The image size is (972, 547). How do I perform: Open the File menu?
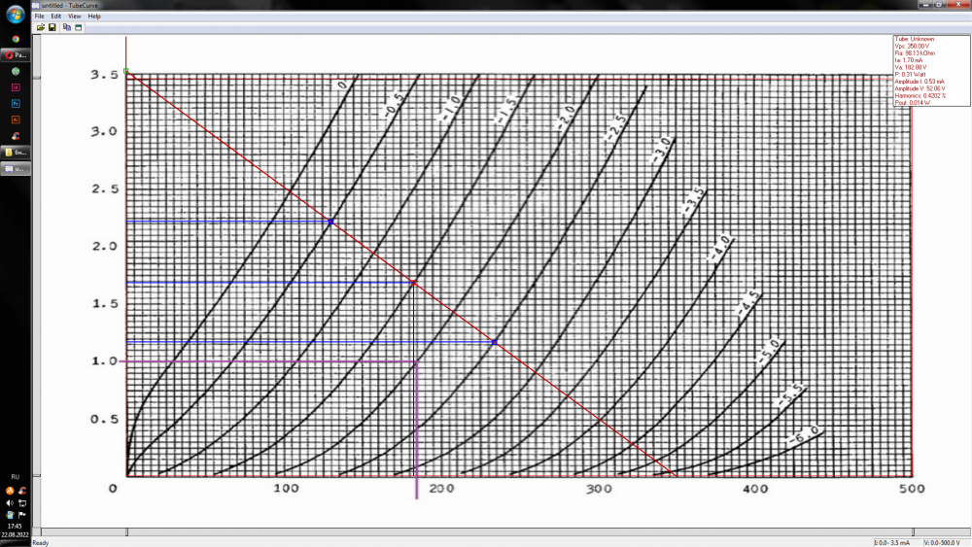[40, 17]
